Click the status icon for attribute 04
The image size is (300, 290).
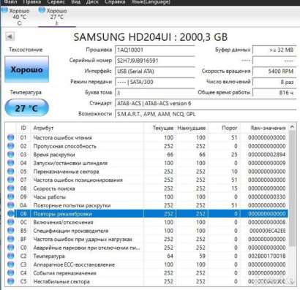[x=10, y=163]
